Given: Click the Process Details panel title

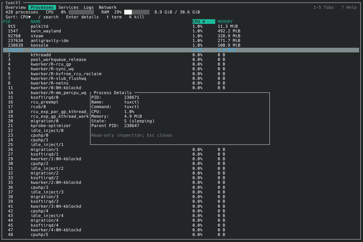Looking at the screenshot, I should click(x=113, y=93).
